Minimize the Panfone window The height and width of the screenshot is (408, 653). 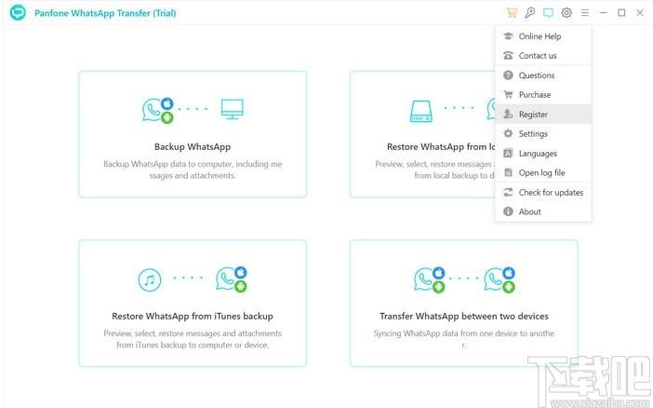[603, 12]
